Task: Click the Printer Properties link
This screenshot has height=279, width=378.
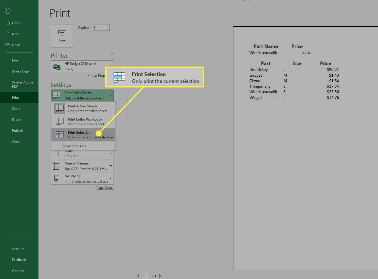Action: click(x=96, y=76)
